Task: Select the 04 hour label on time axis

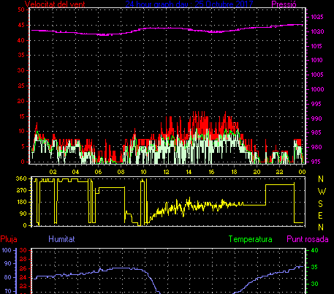Action: click(x=75, y=172)
